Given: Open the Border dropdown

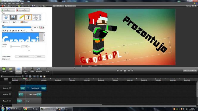Looking at the screenshot, I should 6,22.
